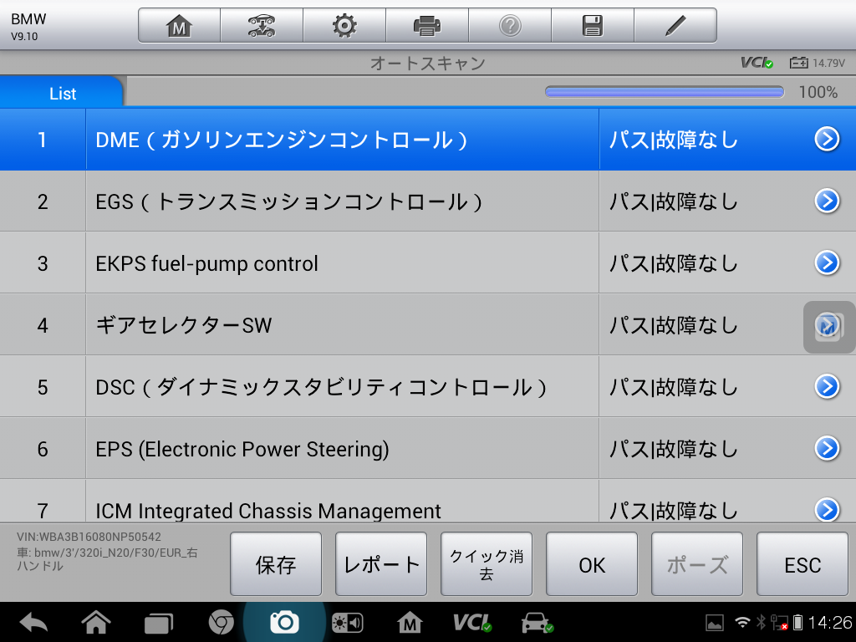Select EPS (Electronic Power Steering) row

[x=428, y=448]
